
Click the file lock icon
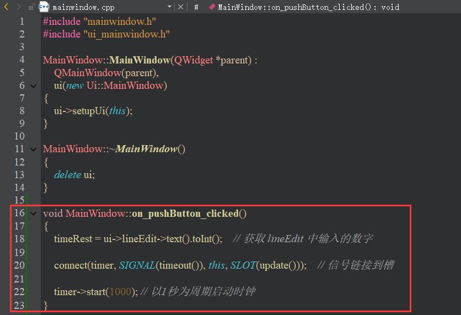[31, 7]
